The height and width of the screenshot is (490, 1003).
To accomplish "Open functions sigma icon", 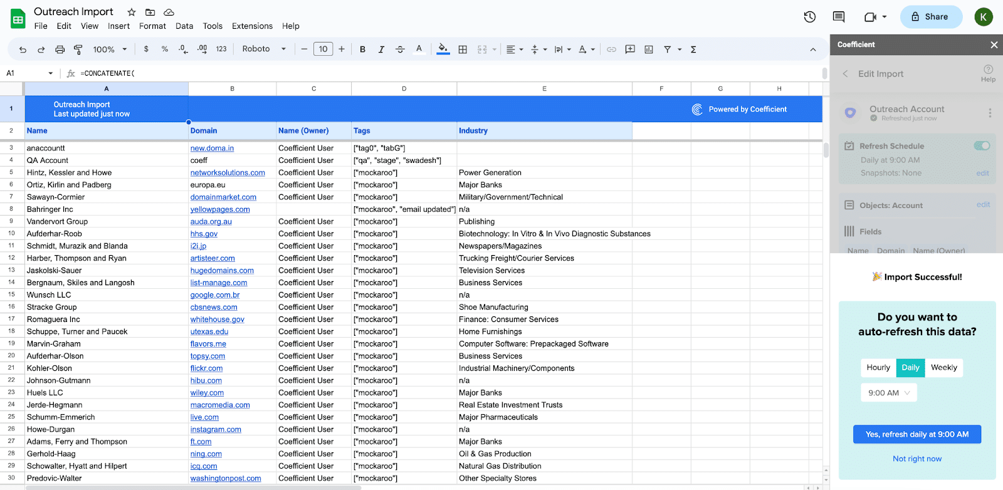I will tap(693, 50).
